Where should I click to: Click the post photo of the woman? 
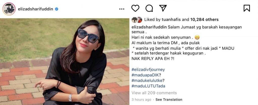click(64, 61)
